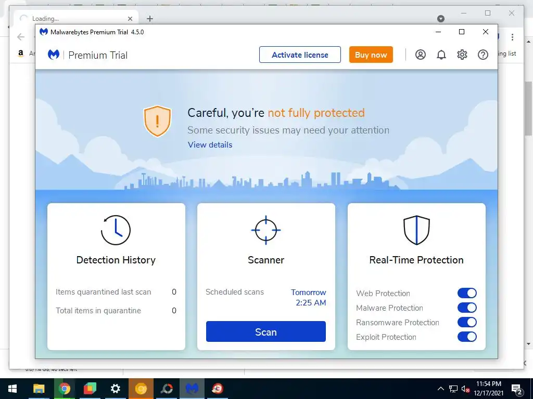533x399 pixels.
Task: Start a scan with Scan button
Action: (x=266, y=331)
